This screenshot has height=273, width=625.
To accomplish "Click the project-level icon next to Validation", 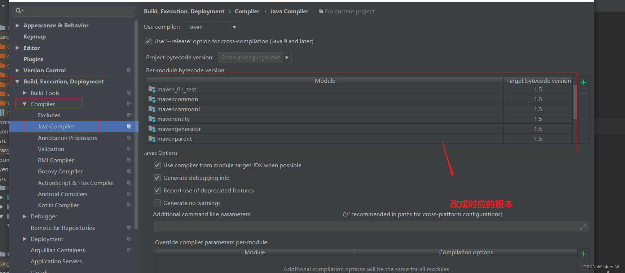I will click(129, 149).
